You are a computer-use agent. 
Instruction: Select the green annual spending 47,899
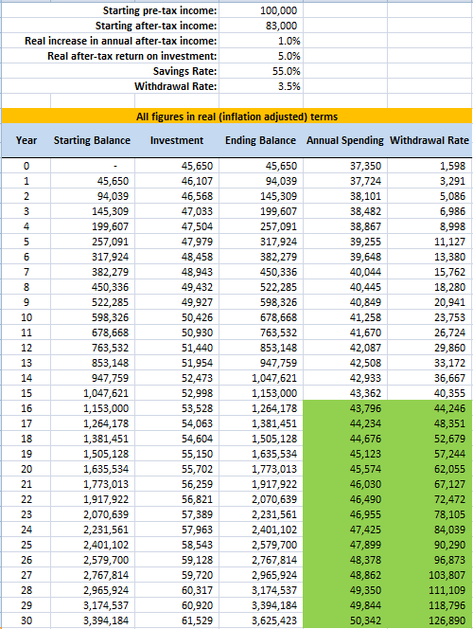click(365, 545)
